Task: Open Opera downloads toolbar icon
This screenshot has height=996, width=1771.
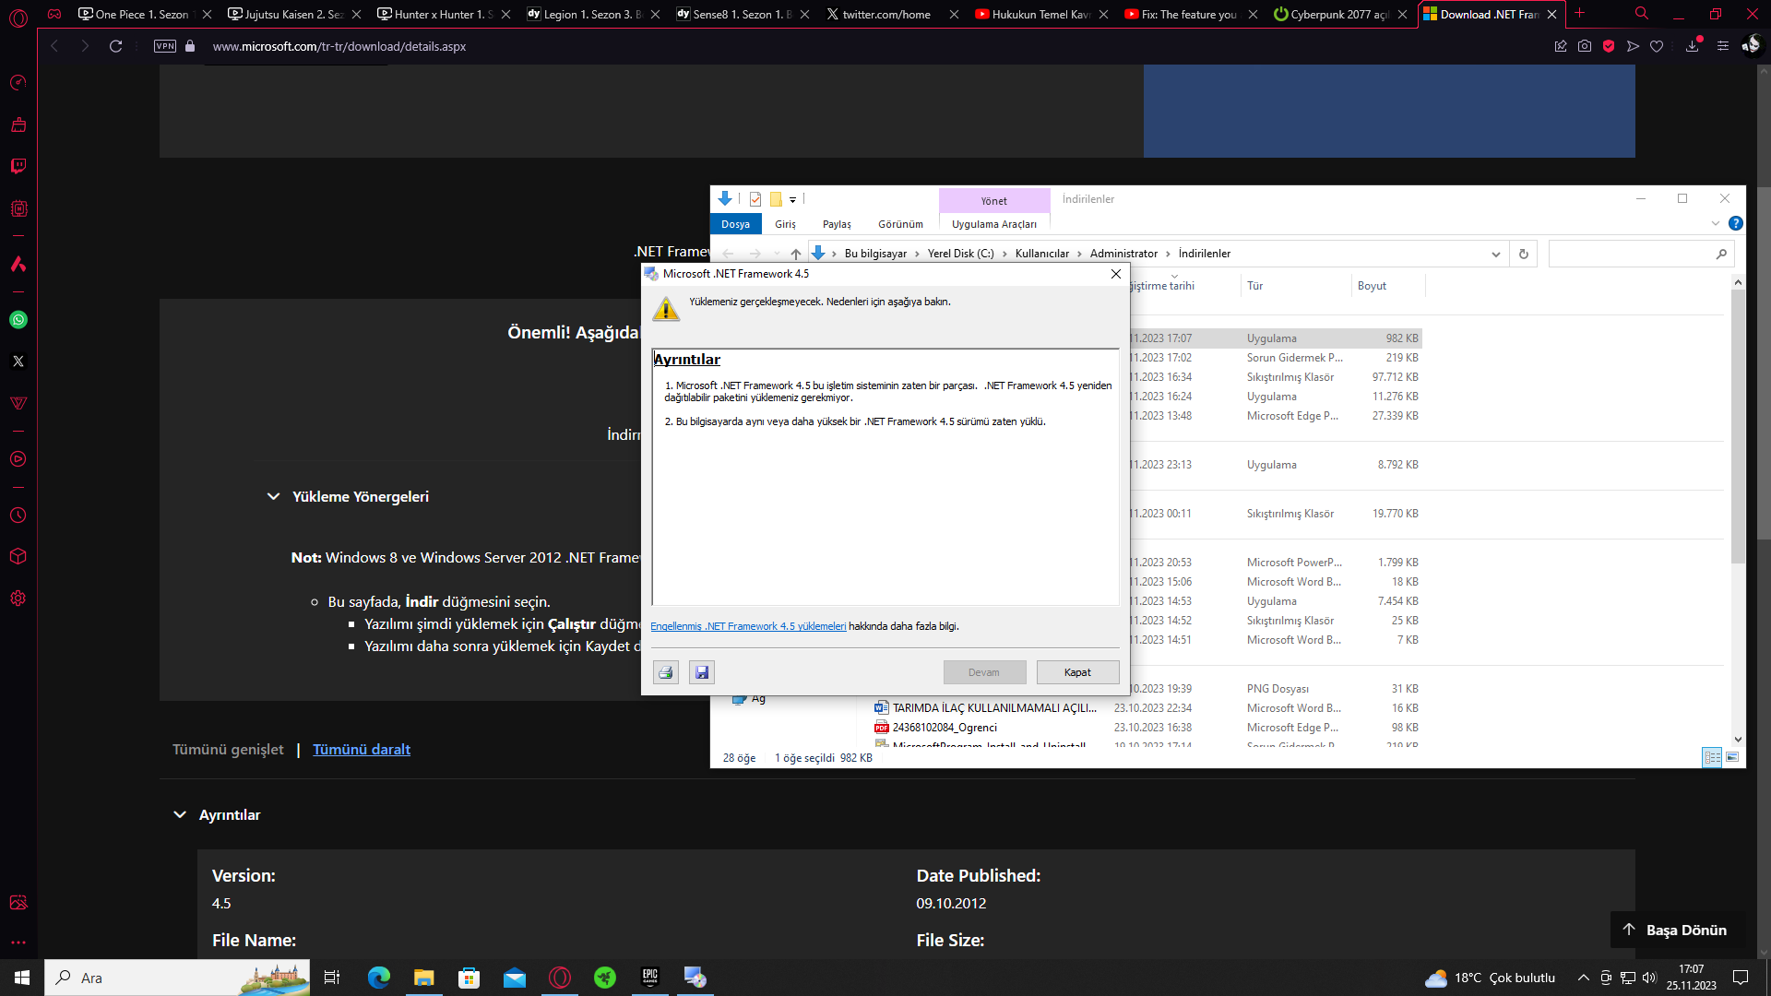Action: coord(1693,46)
